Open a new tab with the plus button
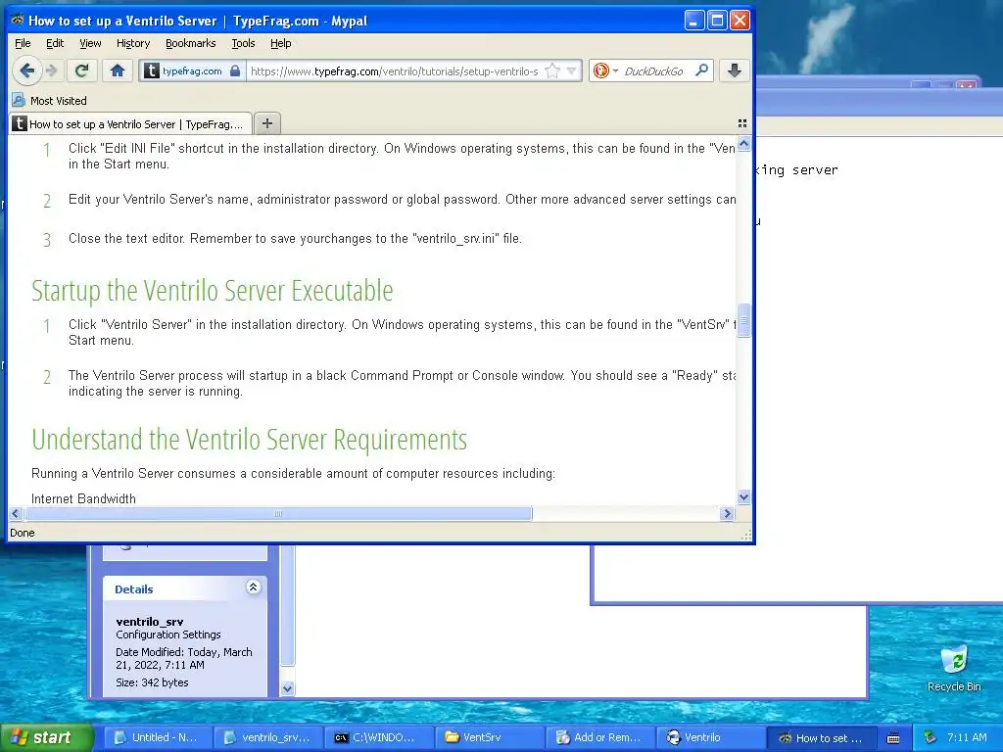The height and width of the screenshot is (752, 1003). [267, 123]
